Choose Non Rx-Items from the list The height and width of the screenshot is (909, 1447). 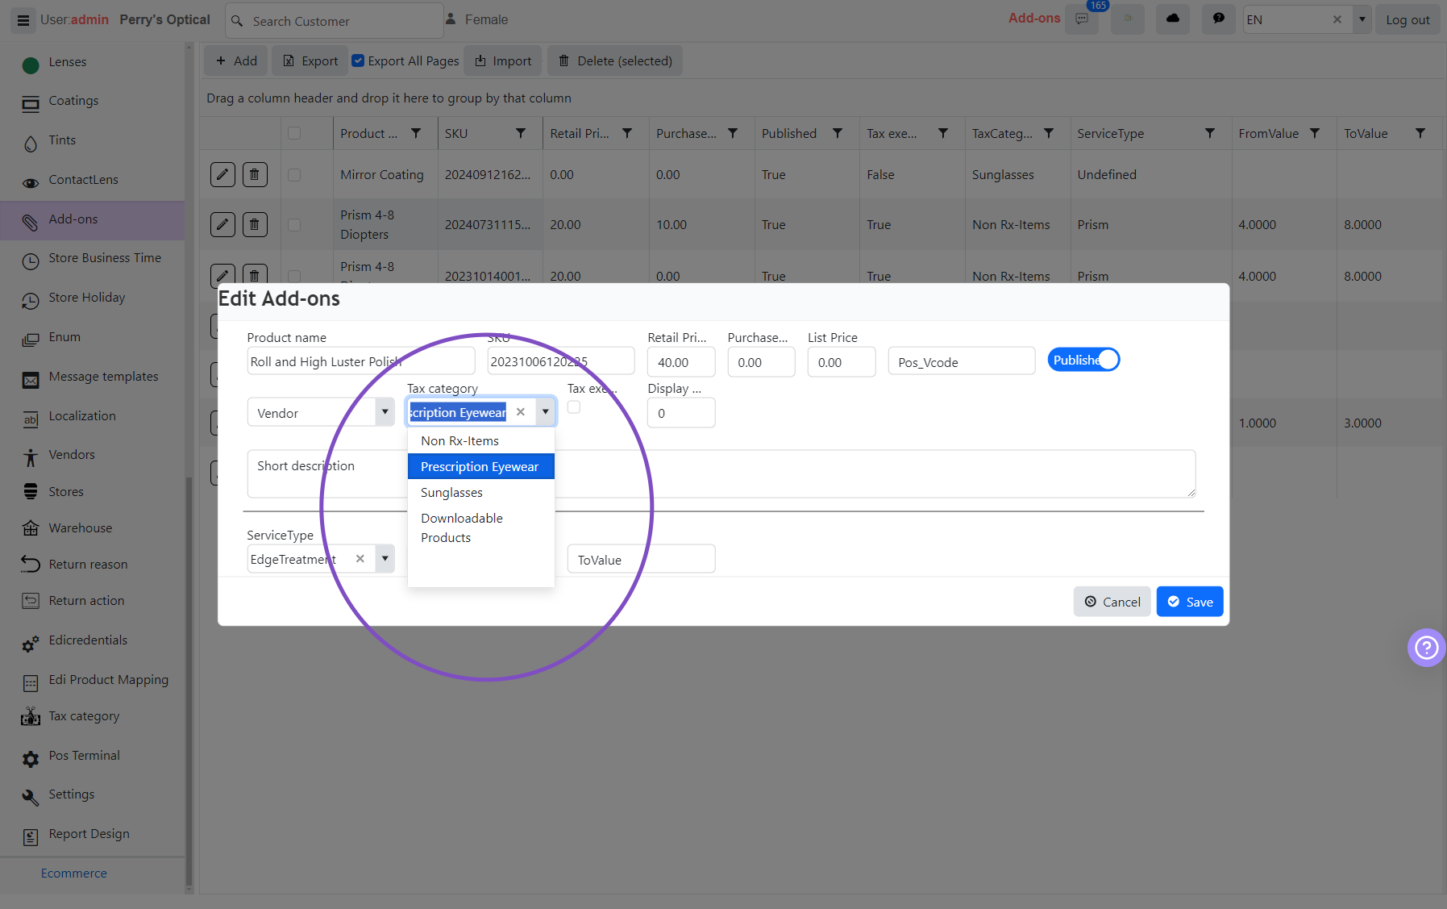click(x=481, y=441)
